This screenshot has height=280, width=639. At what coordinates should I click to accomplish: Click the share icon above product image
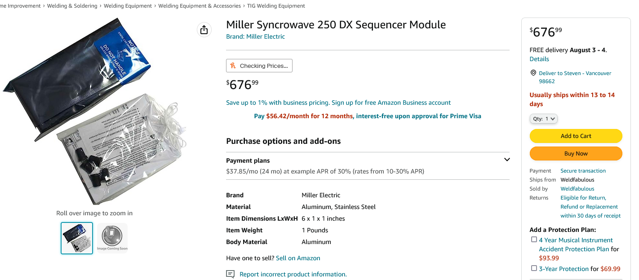204,30
